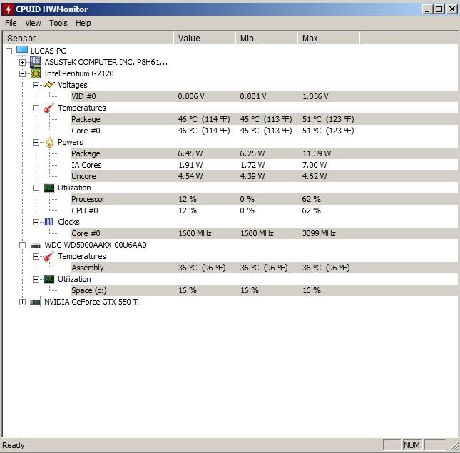Click the 0.806 V current voltage value
The width and height of the screenshot is (460, 453).
coord(191,96)
